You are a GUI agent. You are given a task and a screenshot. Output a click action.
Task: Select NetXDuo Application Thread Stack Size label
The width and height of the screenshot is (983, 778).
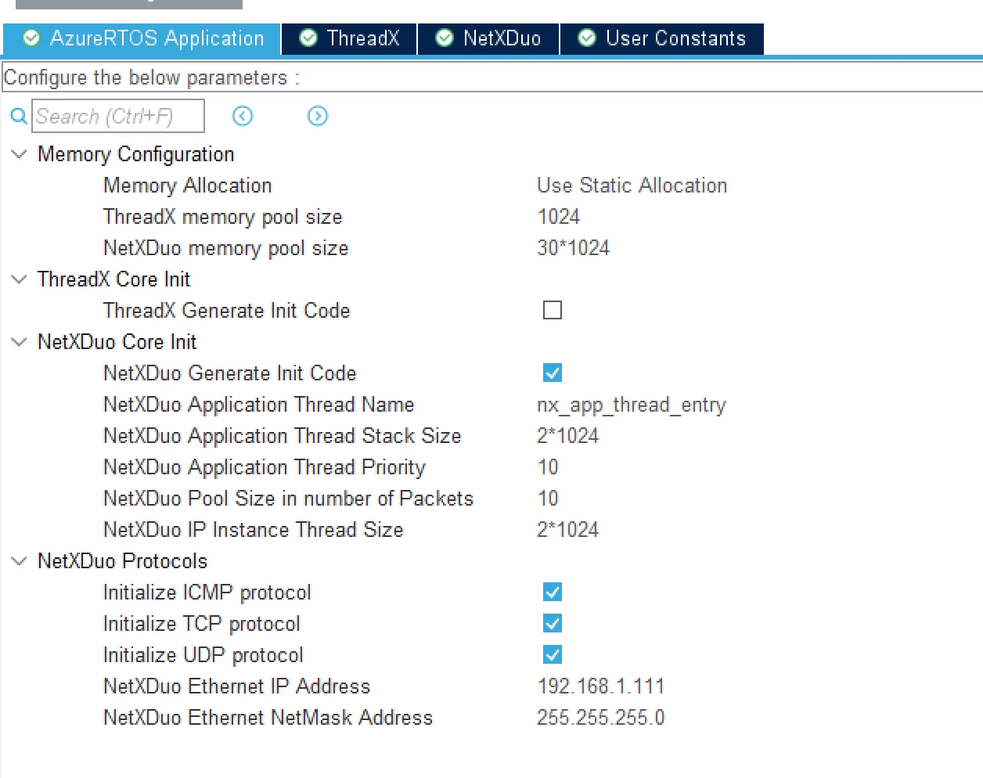point(283,436)
